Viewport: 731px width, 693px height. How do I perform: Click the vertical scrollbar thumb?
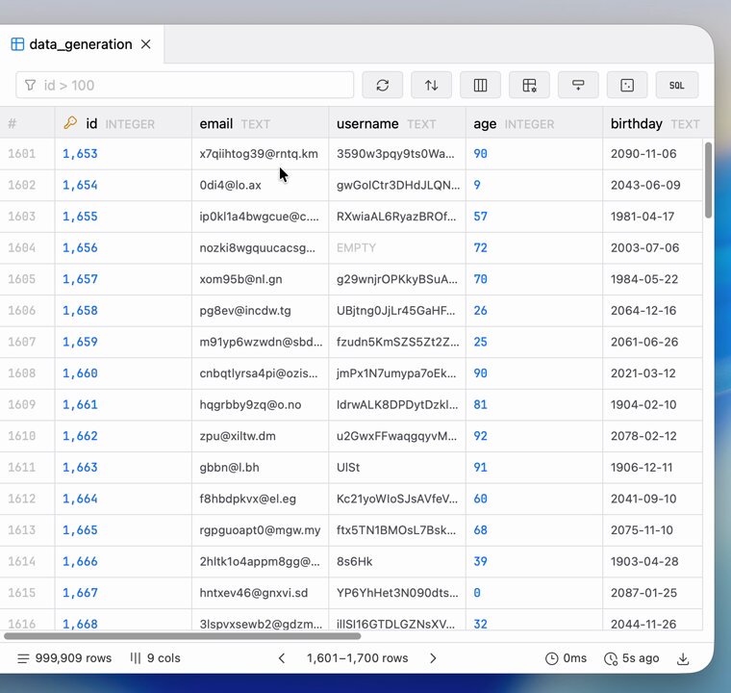coord(709,180)
